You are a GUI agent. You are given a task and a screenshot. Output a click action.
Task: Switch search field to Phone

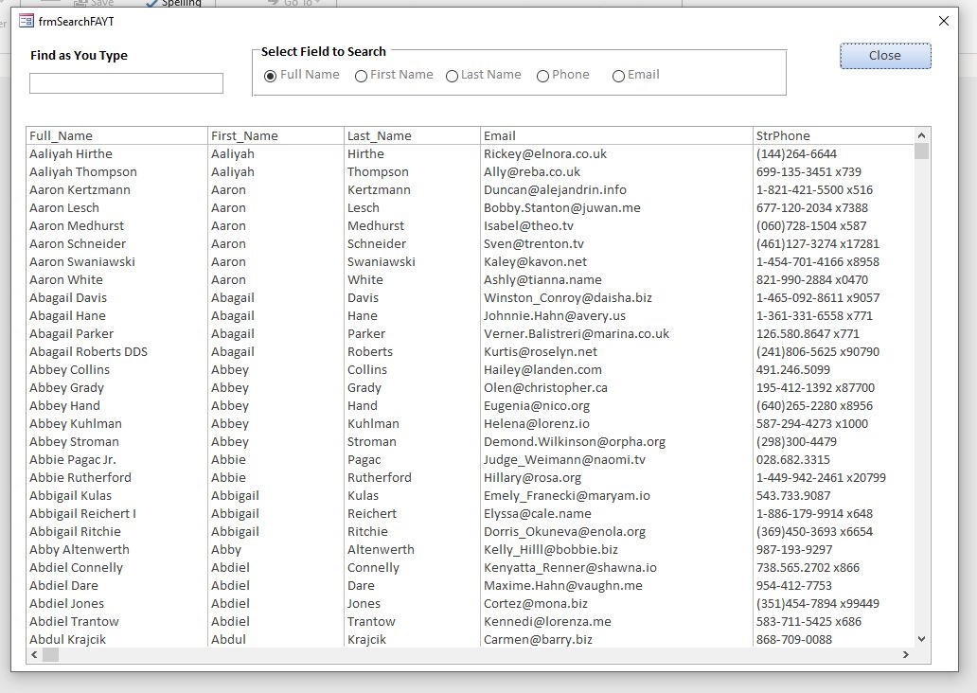(542, 76)
